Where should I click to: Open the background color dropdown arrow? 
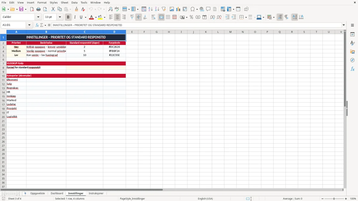coord(104,17)
